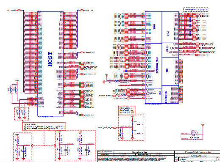Select the CFG section label

tap(168, 33)
